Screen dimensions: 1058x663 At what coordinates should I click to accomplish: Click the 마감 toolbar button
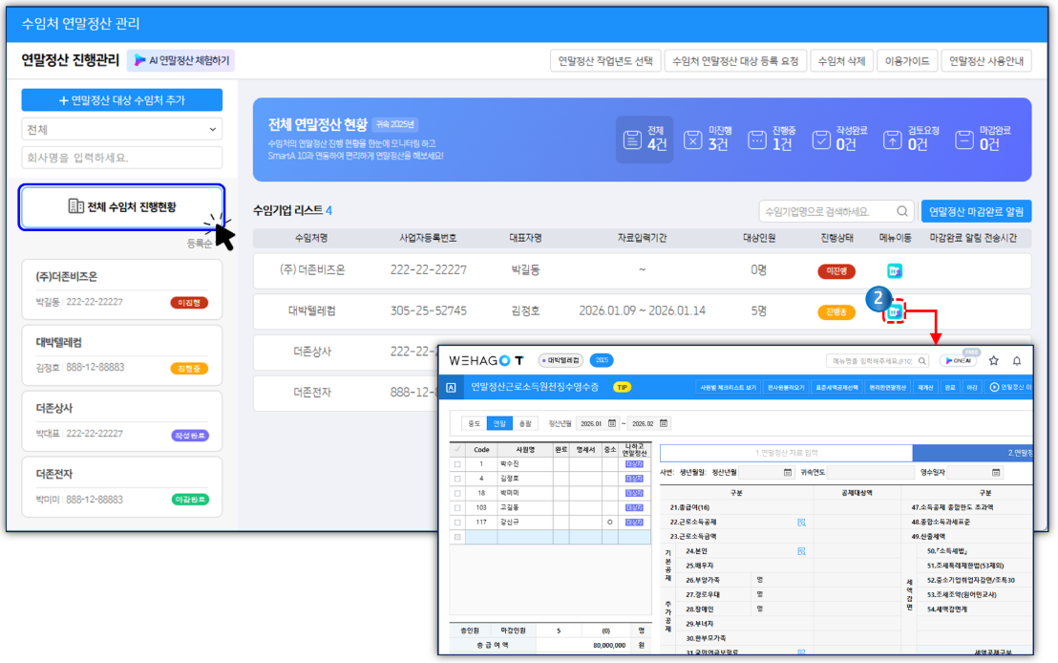972,388
